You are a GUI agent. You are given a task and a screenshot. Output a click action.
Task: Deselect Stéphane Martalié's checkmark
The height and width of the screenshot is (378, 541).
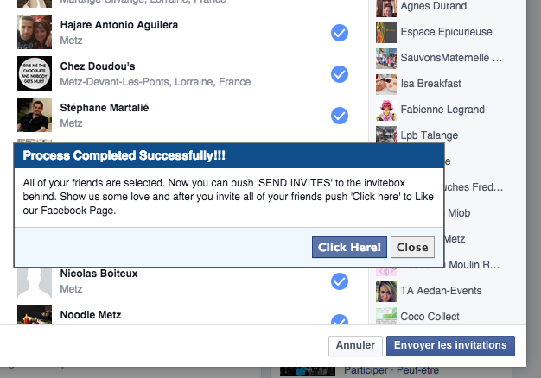click(x=340, y=116)
